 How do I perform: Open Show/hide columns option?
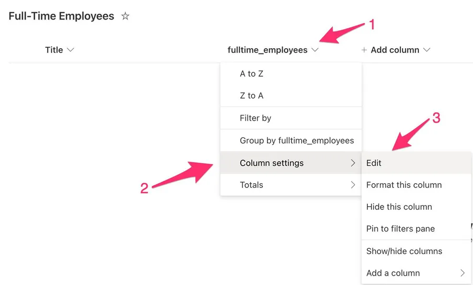coord(404,251)
